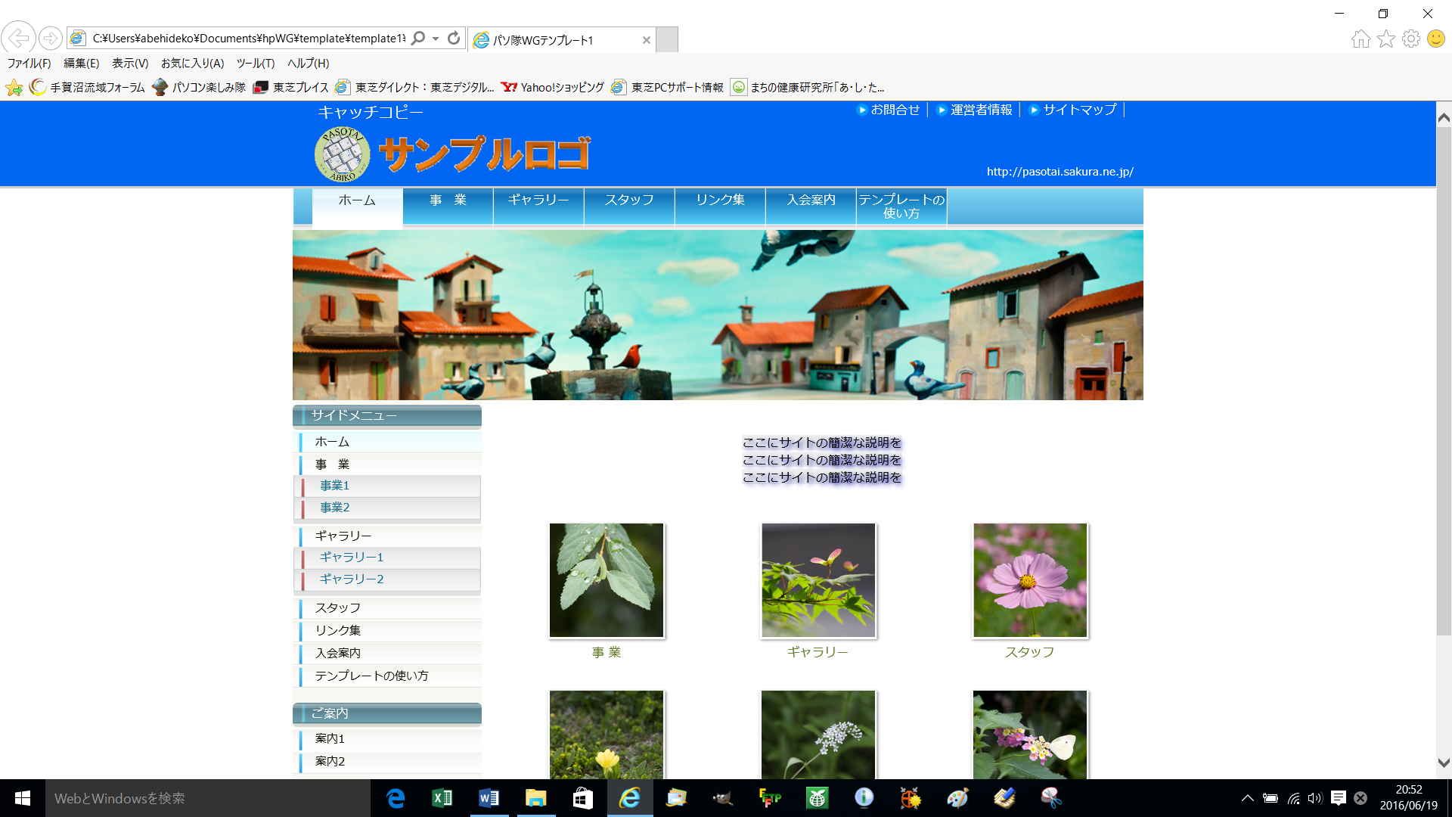Close the パソ隊WGテンプレート1 tab
1452x817 pixels.
point(647,40)
